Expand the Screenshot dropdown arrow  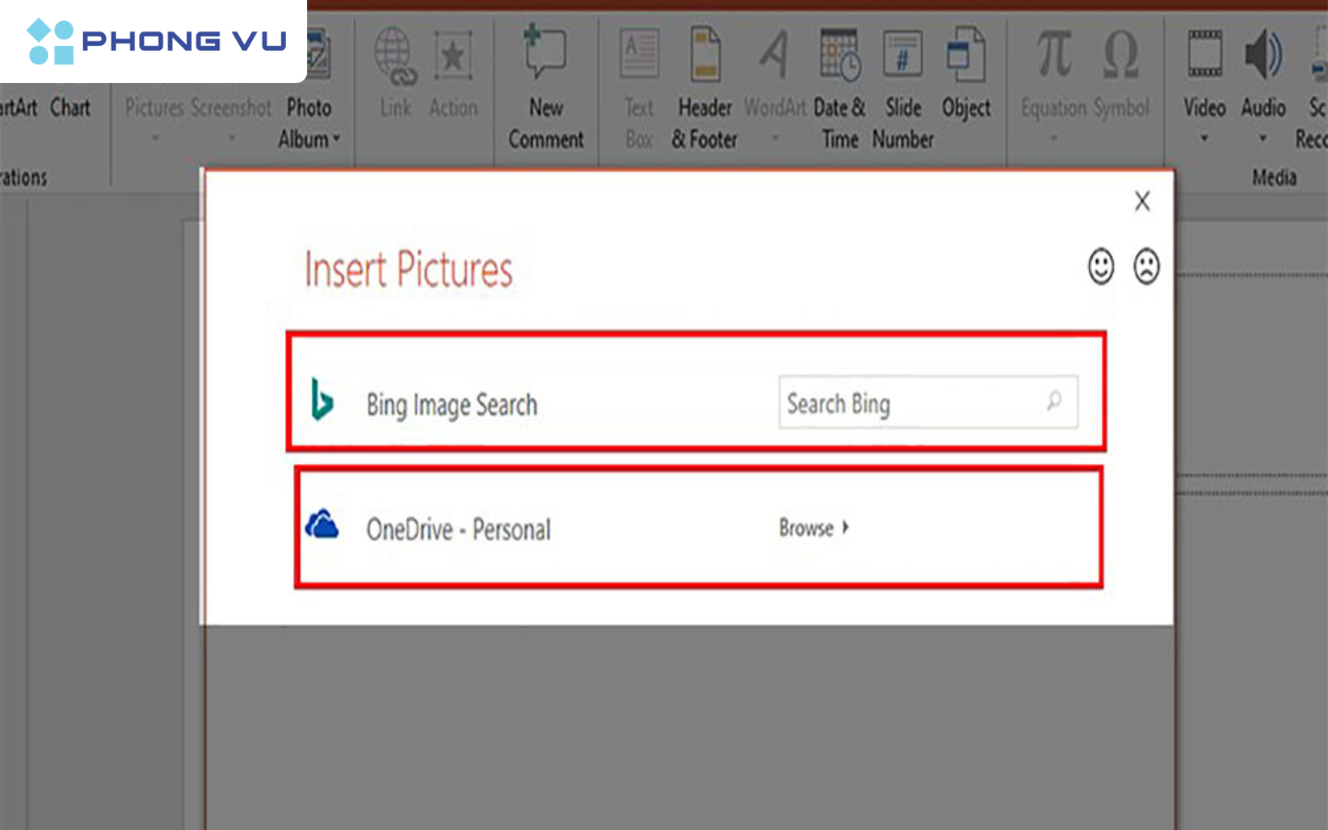231,138
